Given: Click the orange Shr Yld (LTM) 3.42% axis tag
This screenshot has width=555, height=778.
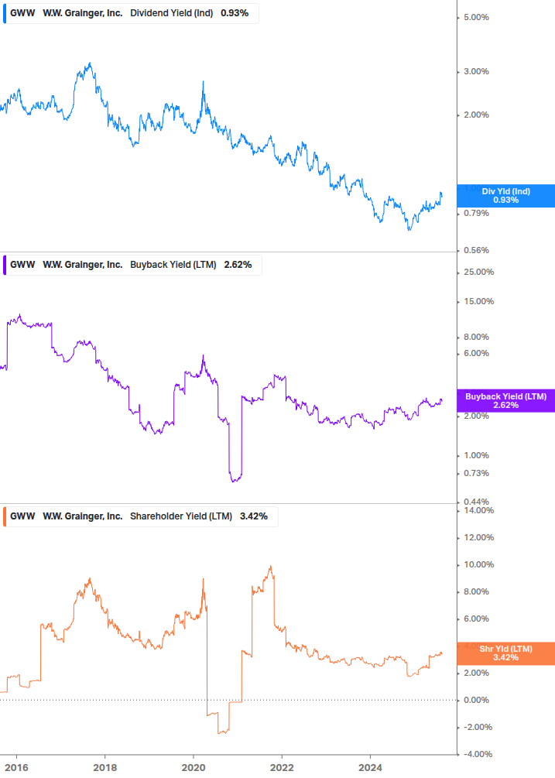Looking at the screenshot, I should tap(505, 653).
